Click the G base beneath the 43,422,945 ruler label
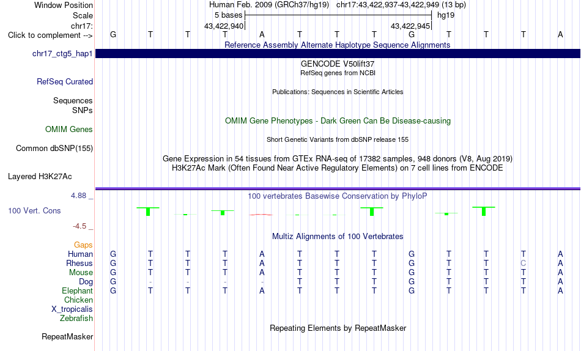Viewport: 581px width, 351px height. (x=412, y=34)
